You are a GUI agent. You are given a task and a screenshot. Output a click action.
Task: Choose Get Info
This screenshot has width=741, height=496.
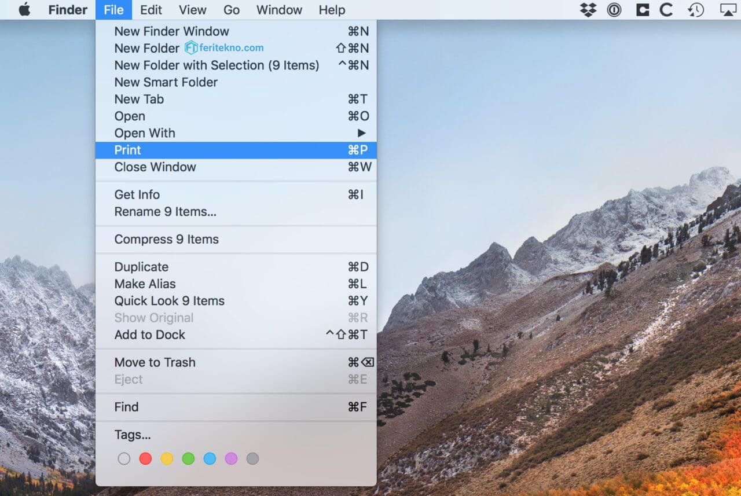point(236,194)
